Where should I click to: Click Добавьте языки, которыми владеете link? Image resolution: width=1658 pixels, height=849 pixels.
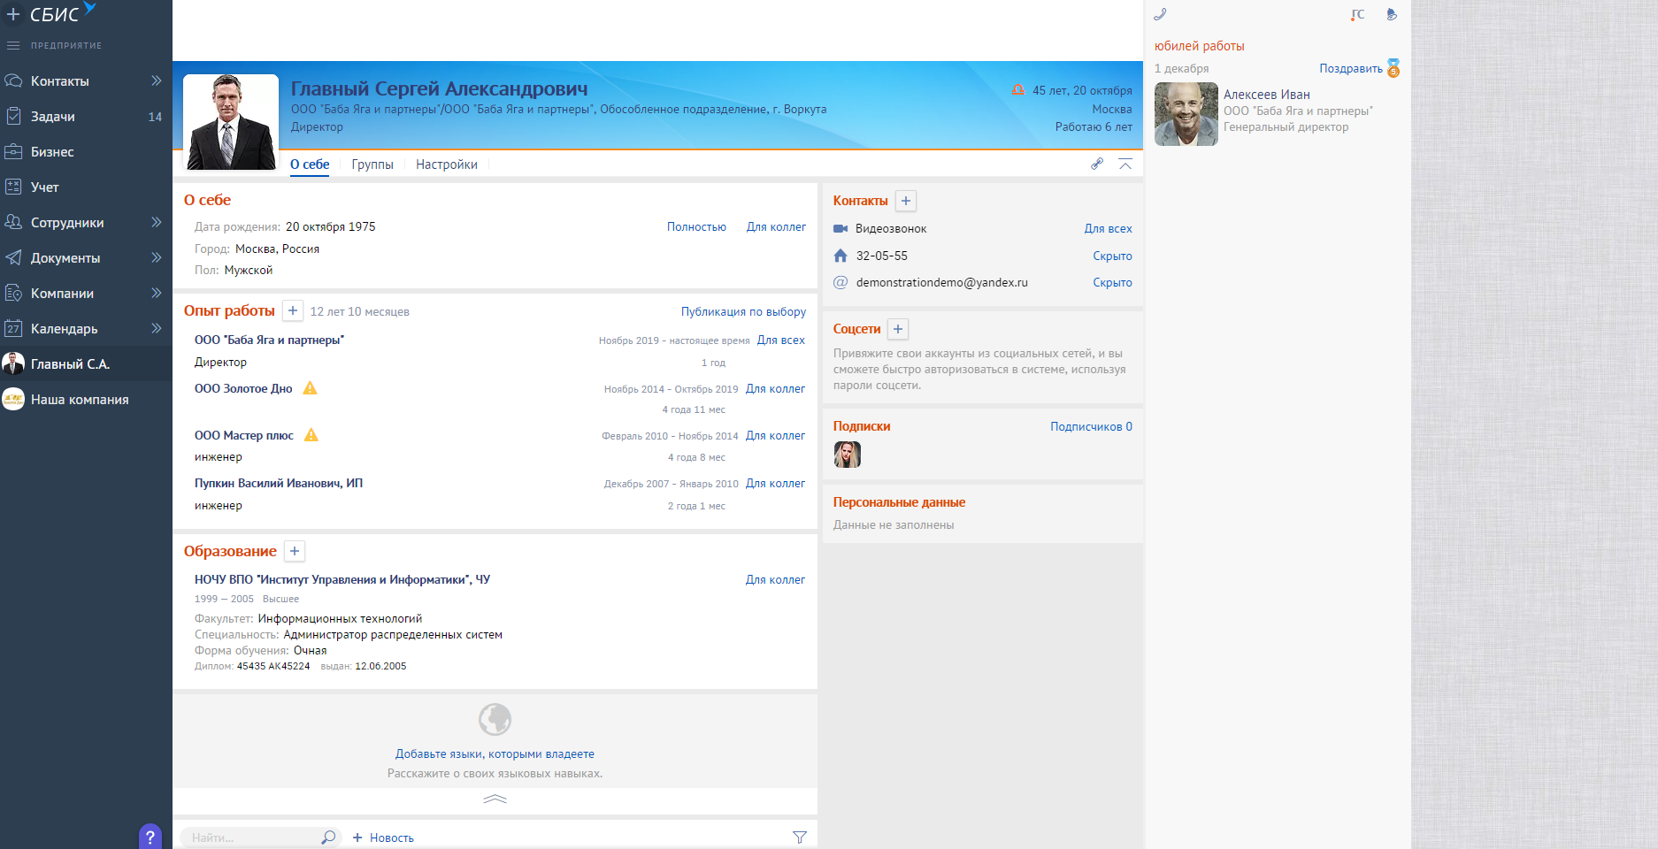(x=495, y=754)
